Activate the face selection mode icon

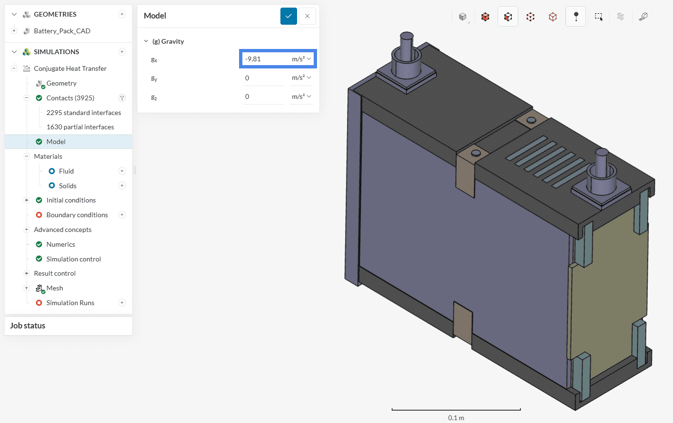click(508, 17)
